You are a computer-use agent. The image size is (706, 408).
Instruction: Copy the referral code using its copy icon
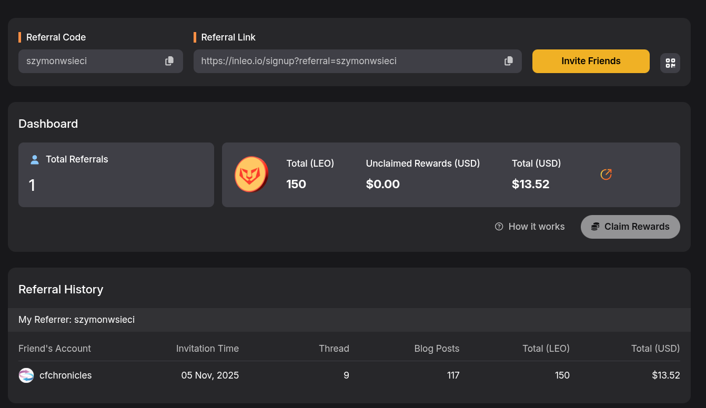tap(169, 61)
